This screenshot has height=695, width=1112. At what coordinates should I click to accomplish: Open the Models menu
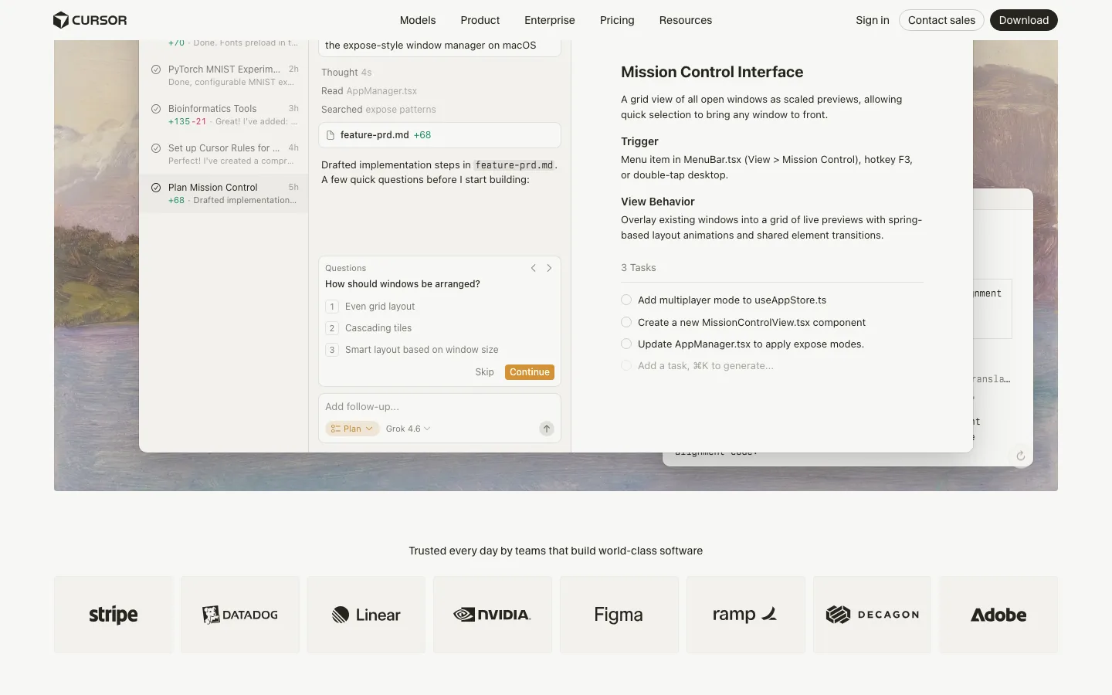tap(418, 20)
